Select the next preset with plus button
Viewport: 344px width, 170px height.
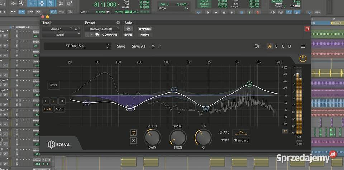click(92, 35)
